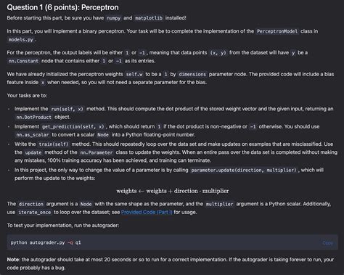Click the nn.as_scalar code snippet
Image resolution: width=344 pixels, height=275 pixels.
point(33,135)
